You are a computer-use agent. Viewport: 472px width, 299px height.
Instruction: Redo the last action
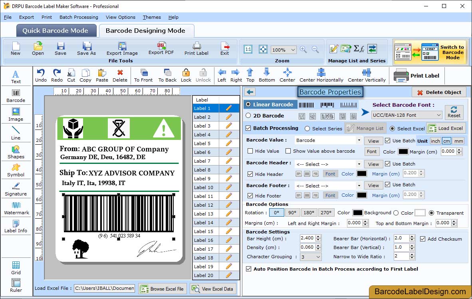57,76
